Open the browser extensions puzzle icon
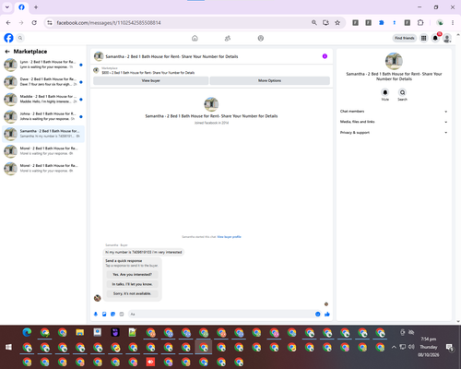Screen dimensions: 461x369 tap(420, 23)
